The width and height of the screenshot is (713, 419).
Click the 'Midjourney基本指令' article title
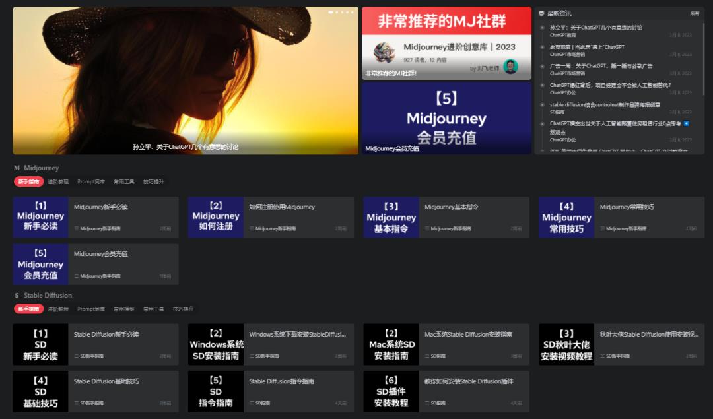[451, 207]
